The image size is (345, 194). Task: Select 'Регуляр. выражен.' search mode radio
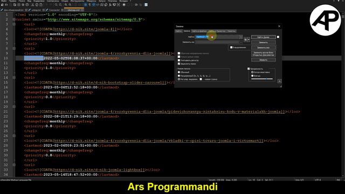(179, 79)
